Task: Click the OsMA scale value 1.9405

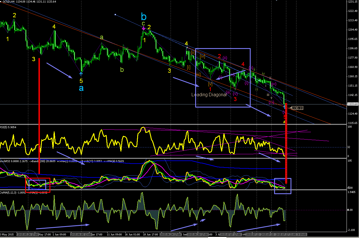Action: (x=352, y=192)
